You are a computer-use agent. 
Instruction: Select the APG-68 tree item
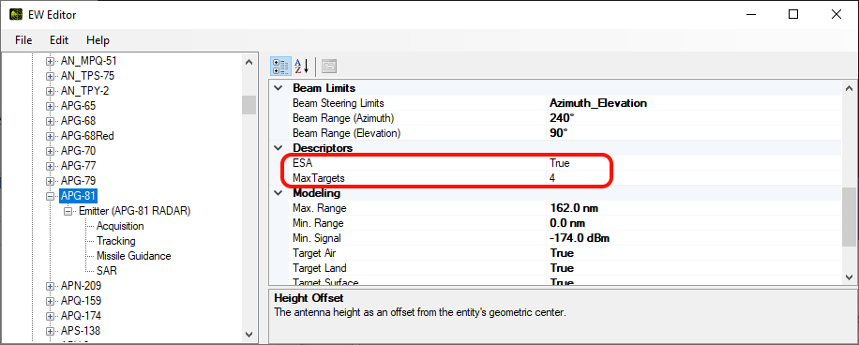(x=79, y=121)
